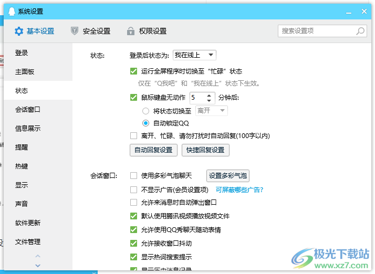Open the 主面板 settings section
This screenshot has height=274, width=375.
click(38, 72)
